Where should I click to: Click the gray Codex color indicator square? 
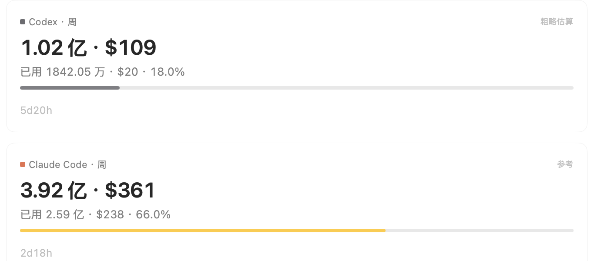23,22
